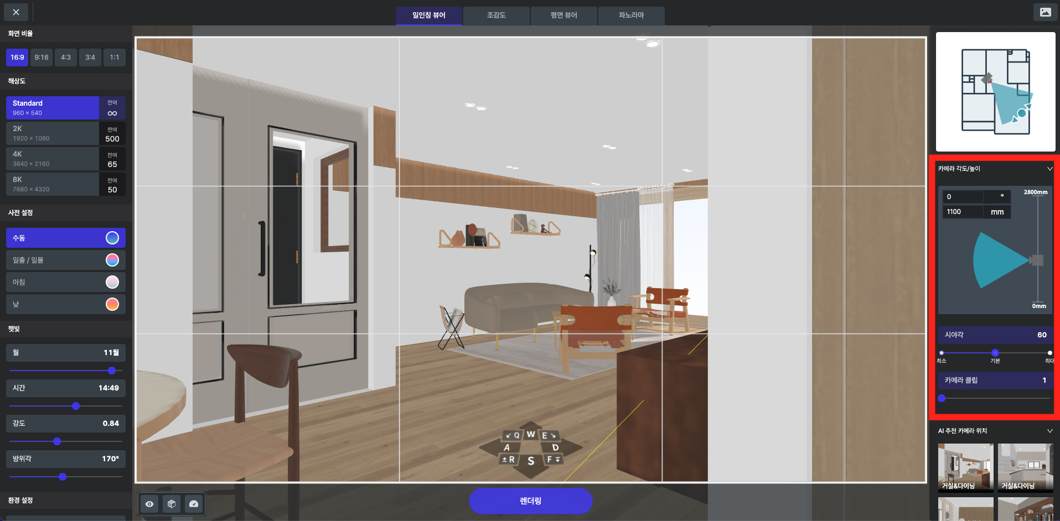
Task: Click the E rotate-right key
Action: [549, 435]
